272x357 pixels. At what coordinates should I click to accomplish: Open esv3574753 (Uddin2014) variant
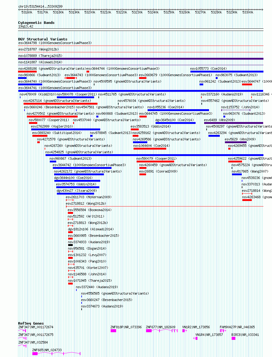pyautogui.click(x=76, y=184)
